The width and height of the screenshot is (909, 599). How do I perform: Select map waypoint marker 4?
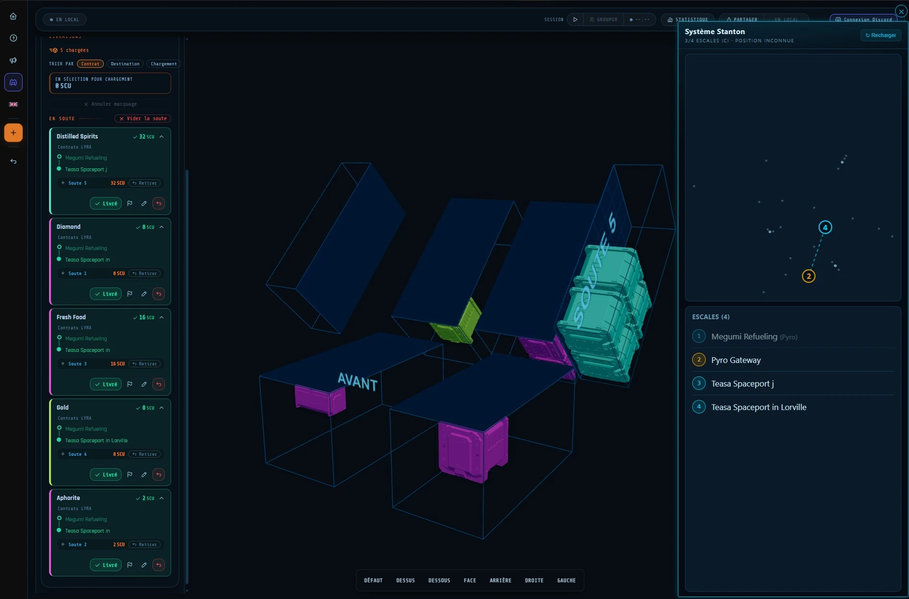[825, 227]
